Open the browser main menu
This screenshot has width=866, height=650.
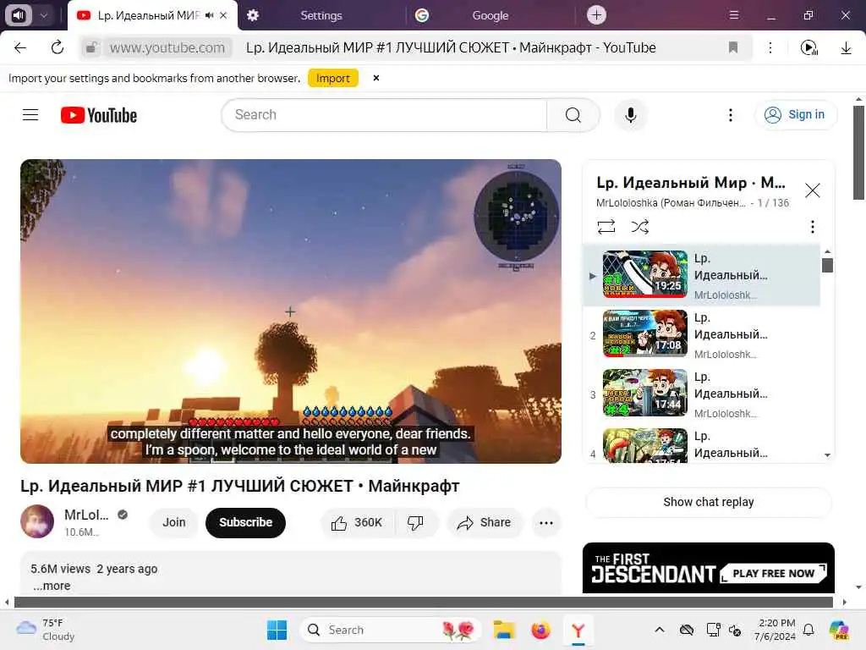click(x=733, y=15)
